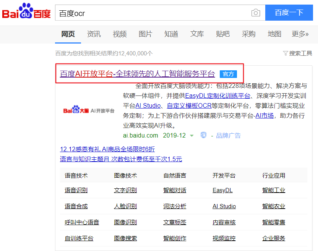Switch to the 文库 tab
Image resolution: width=318 pixels, height=251 pixels.
coord(197,34)
